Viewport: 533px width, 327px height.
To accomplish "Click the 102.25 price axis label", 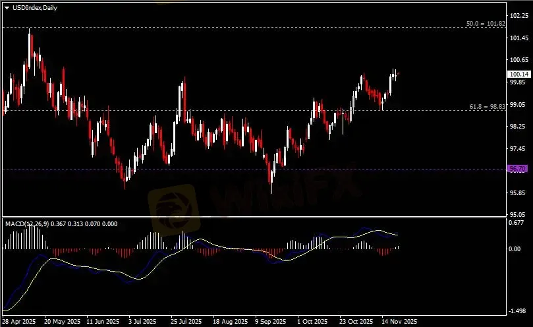I will click(518, 15).
